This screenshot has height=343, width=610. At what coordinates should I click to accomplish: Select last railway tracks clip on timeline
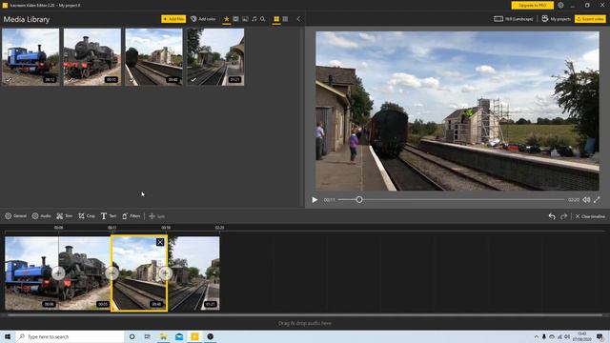tap(194, 273)
